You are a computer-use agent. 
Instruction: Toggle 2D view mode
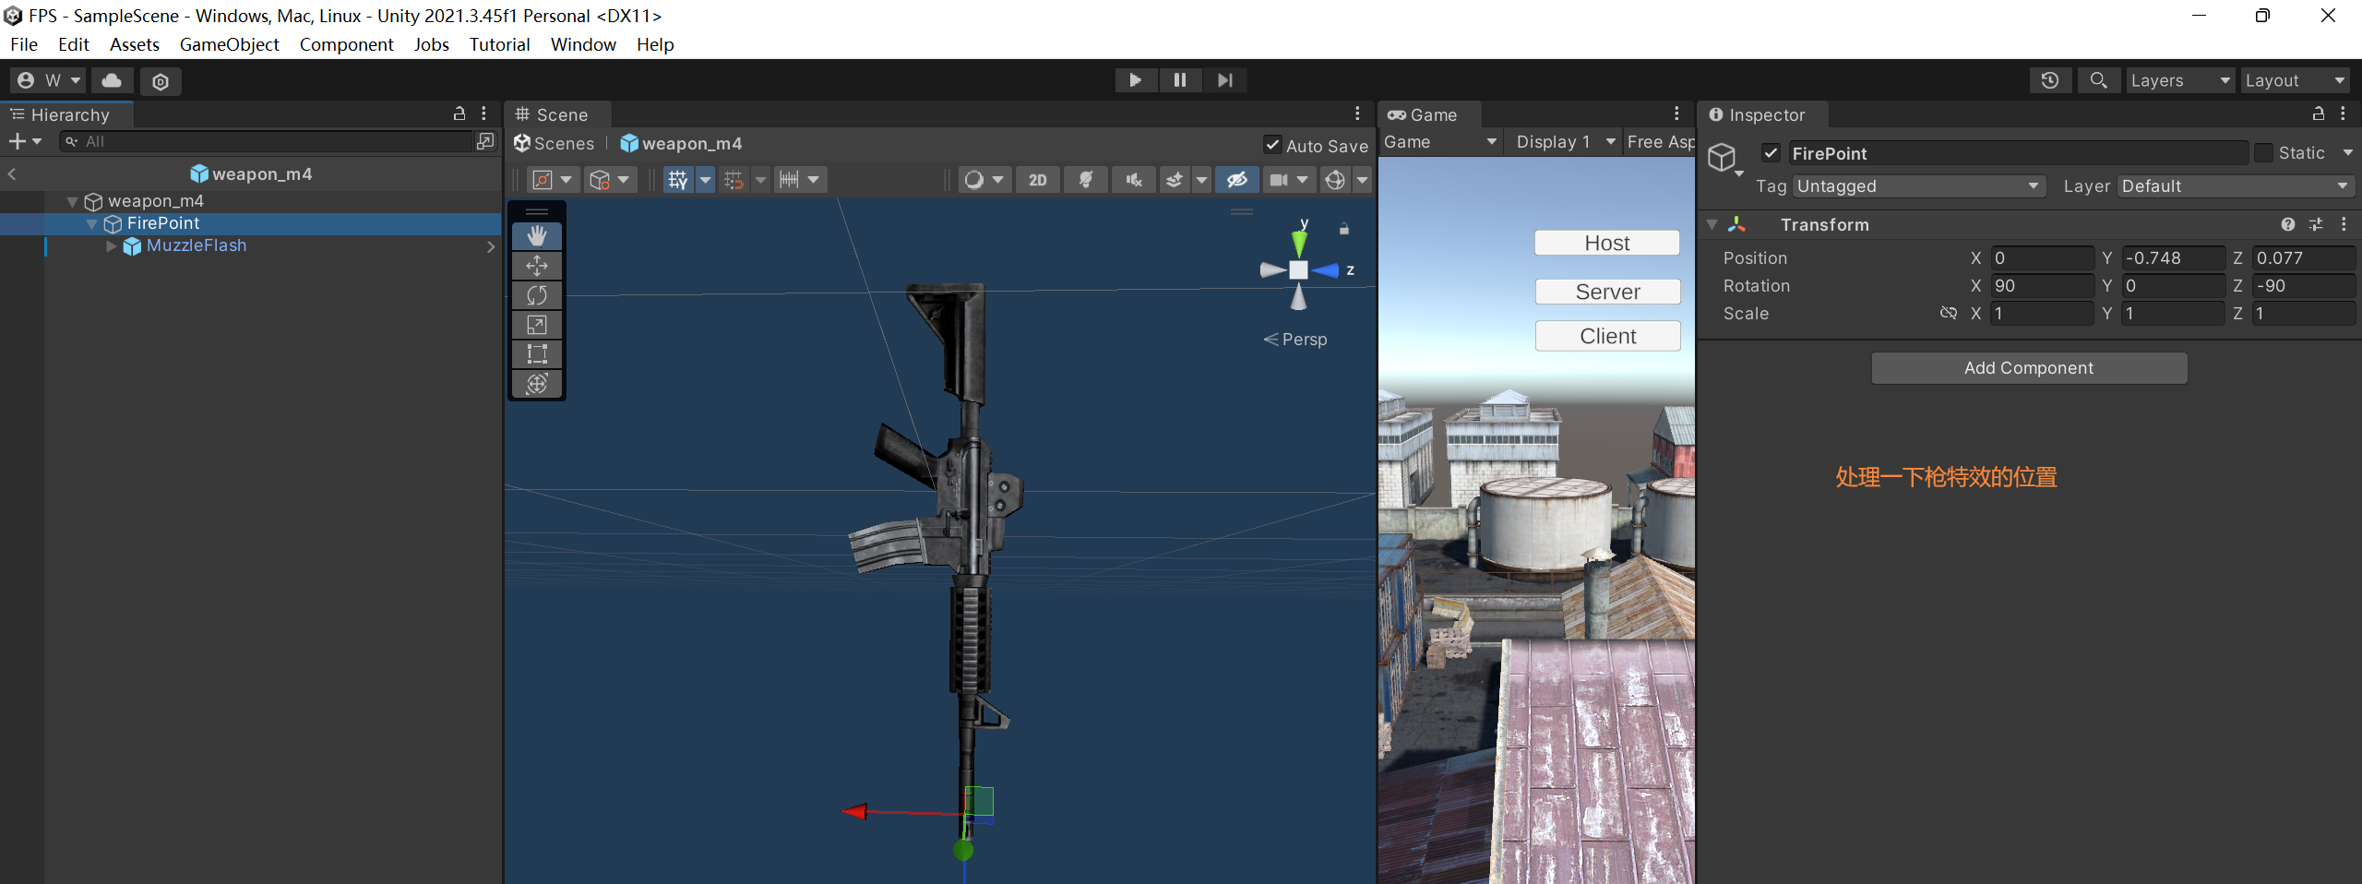pyautogui.click(x=1038, y=180)
